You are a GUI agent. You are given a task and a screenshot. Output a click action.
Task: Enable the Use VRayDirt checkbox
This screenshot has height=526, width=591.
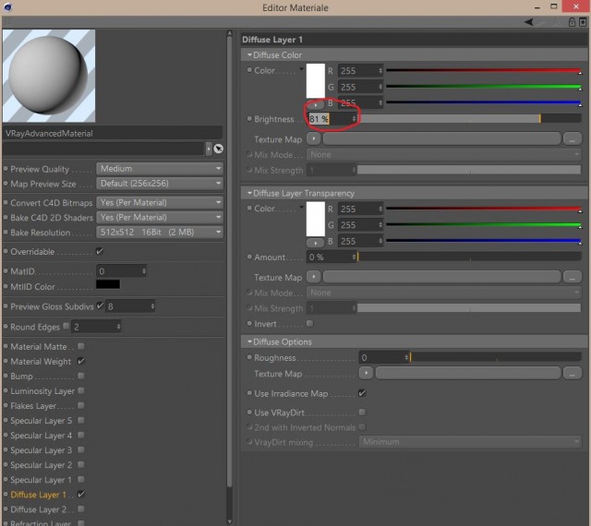[x=362, y=412]
